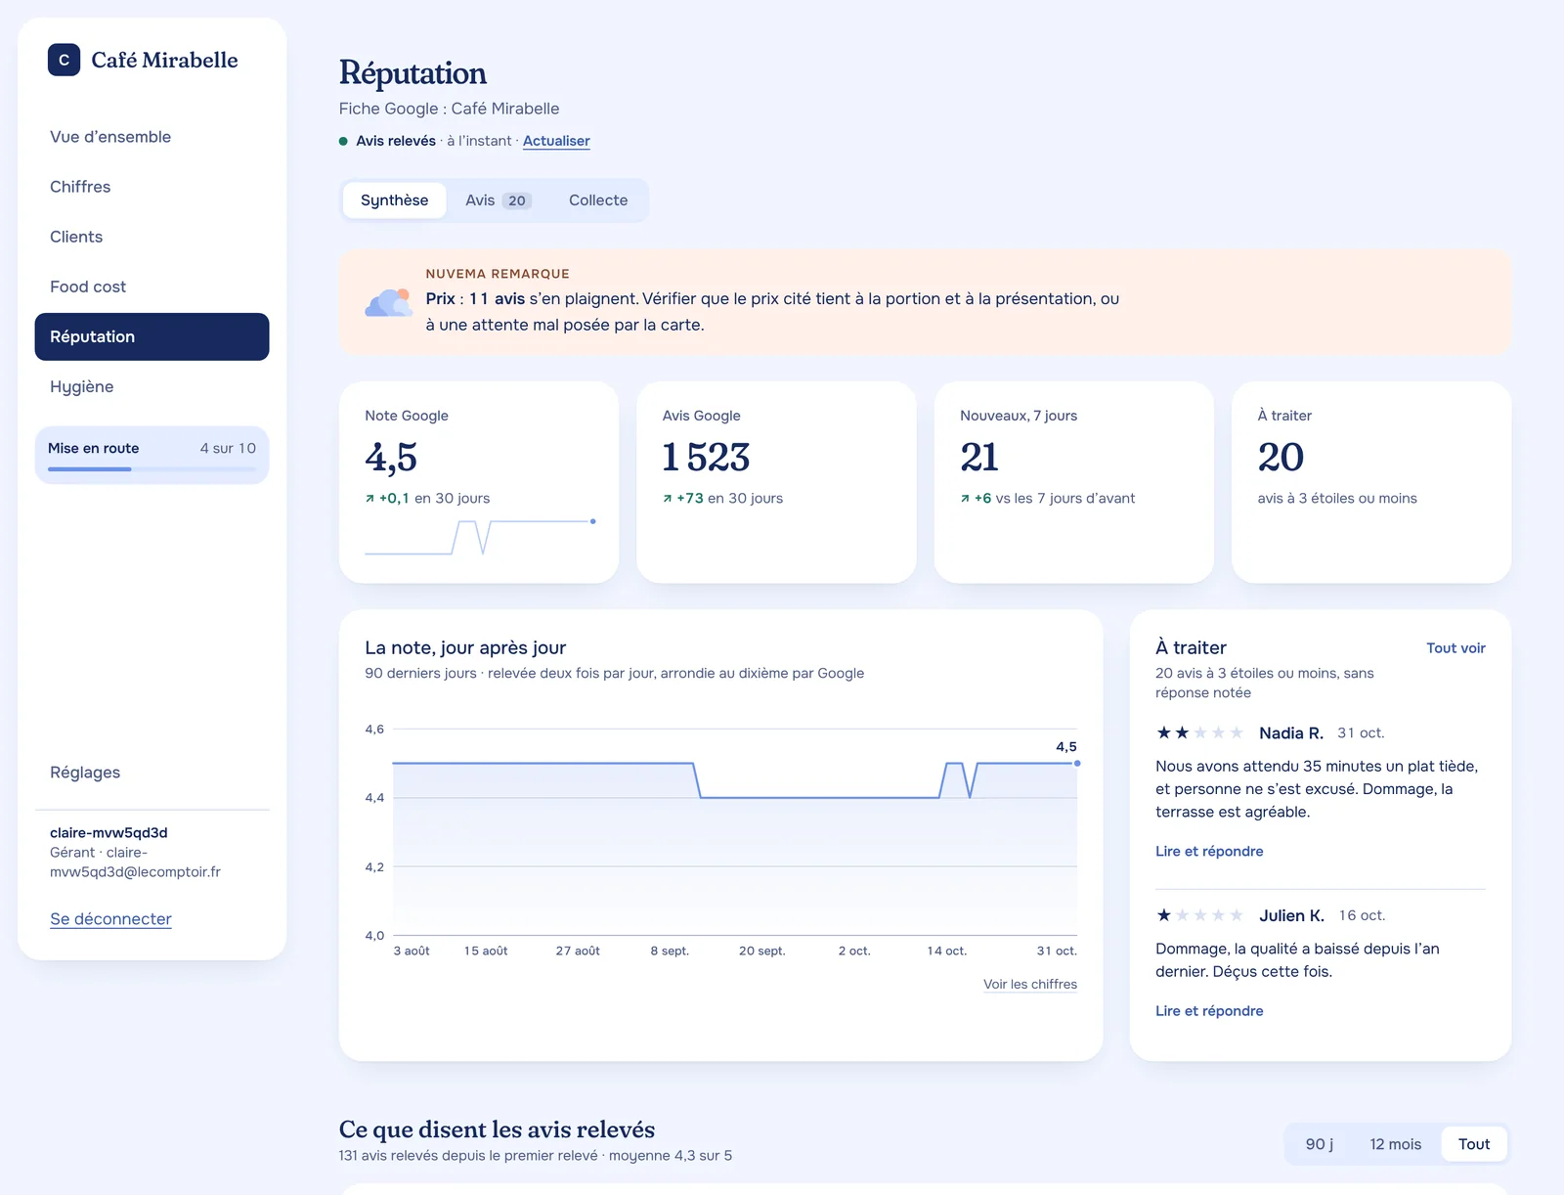Click the Mise en route progress bar
Screen dimensions: 1564x1195
(x=152, y=469)
